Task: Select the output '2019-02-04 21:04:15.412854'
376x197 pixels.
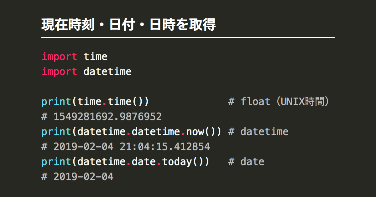Action: 132,147
